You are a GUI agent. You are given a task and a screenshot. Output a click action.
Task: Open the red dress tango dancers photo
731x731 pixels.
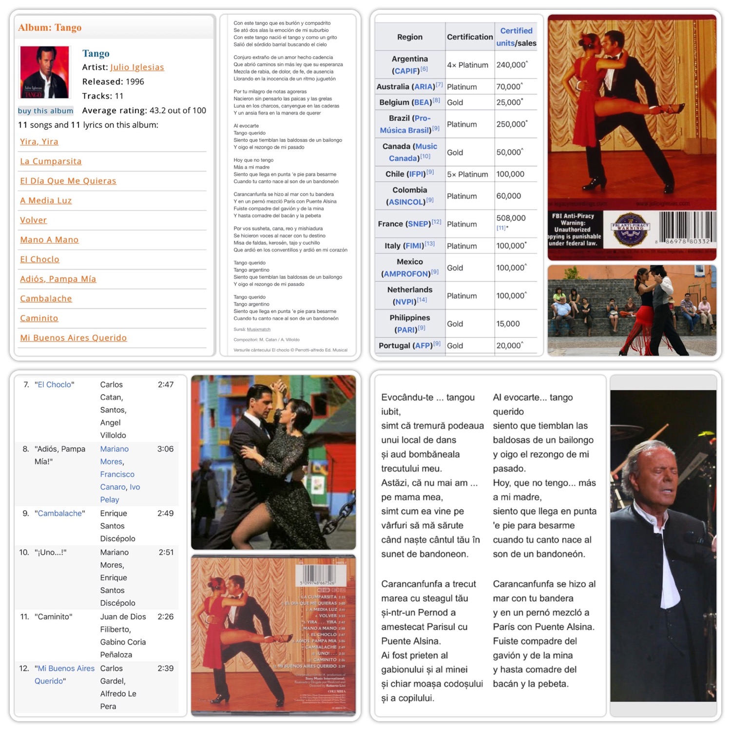[x=632, y=137]
